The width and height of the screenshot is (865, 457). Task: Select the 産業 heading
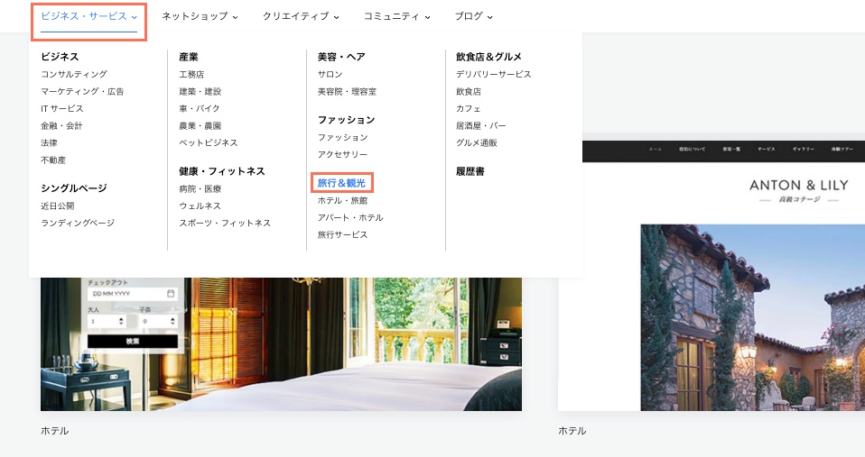[188, 57]
